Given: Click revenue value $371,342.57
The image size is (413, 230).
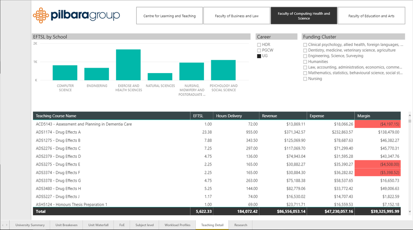Looking at the screenshot, I should [295, 132].
